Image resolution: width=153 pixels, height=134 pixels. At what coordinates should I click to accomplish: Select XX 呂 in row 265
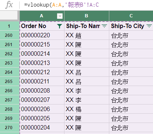(87, 81)
